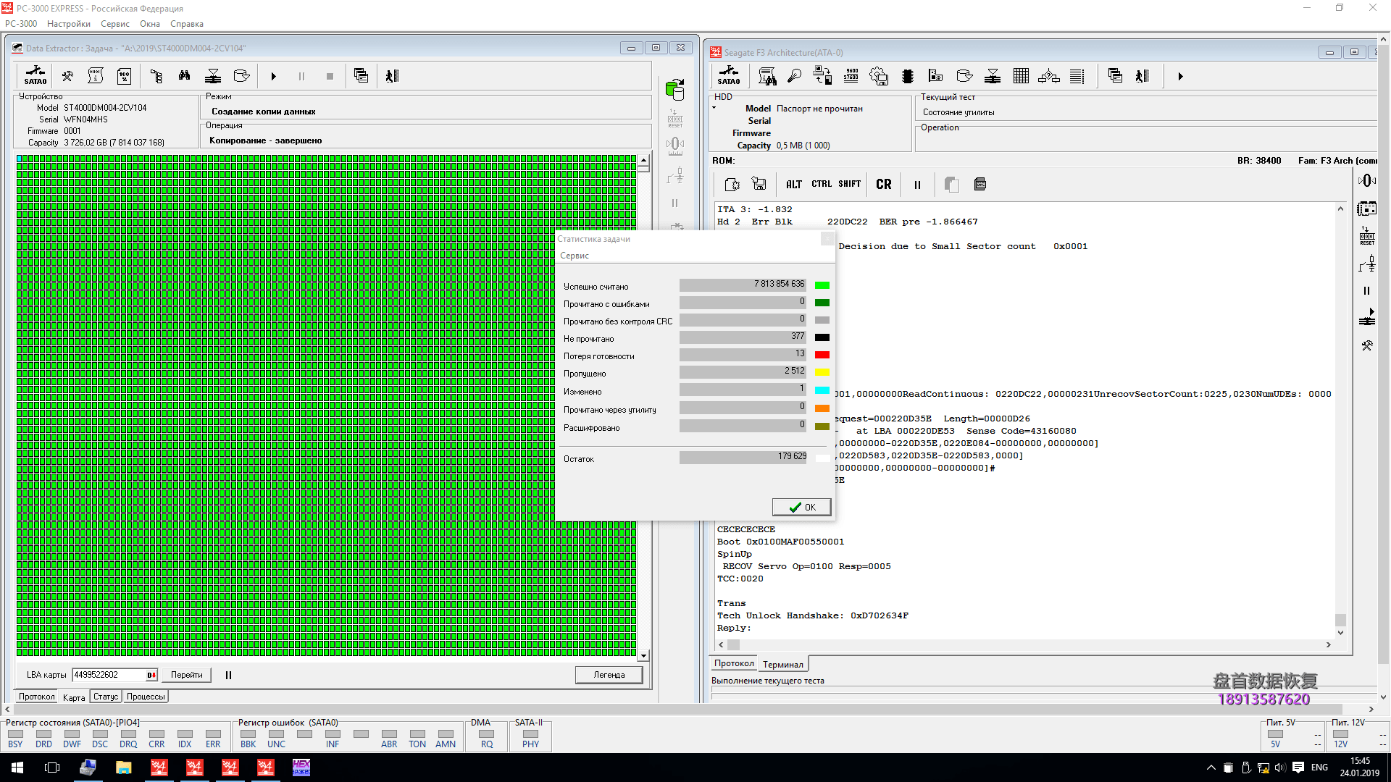Confirm statistics dialog with OK
Viewport: 1391px width, 782px height.
[802, 507]
